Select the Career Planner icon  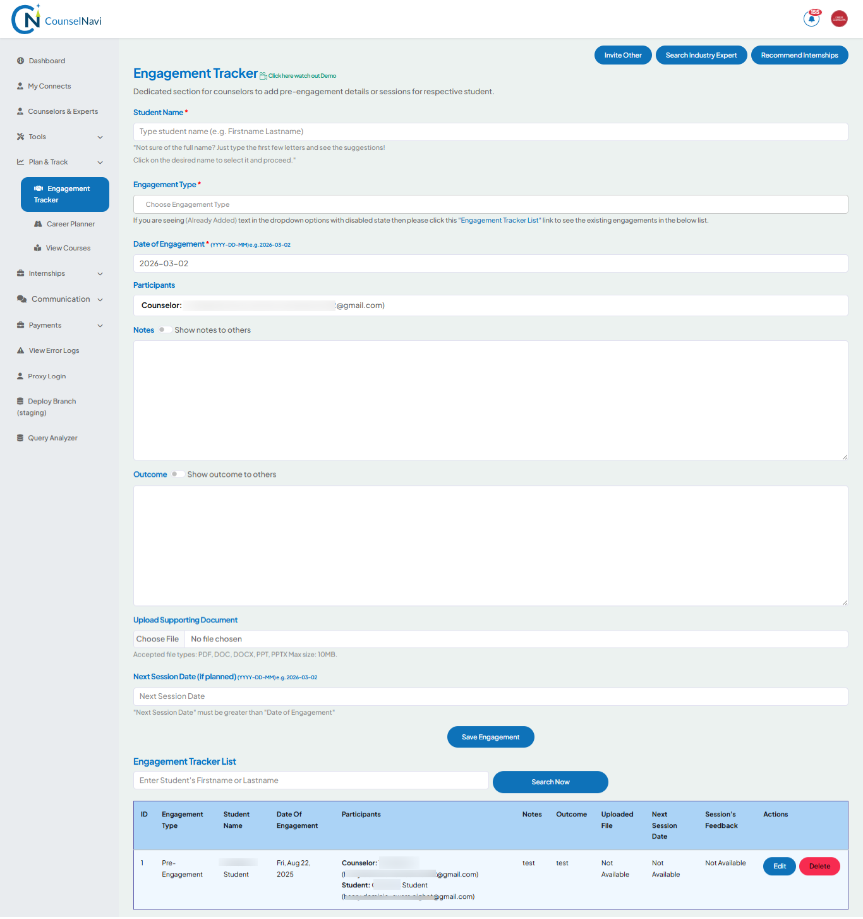[39, 224]
